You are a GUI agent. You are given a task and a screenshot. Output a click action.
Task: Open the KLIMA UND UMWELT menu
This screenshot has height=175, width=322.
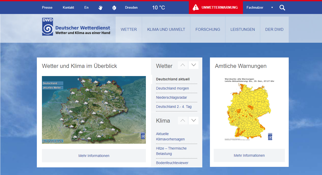coord(166,30)
